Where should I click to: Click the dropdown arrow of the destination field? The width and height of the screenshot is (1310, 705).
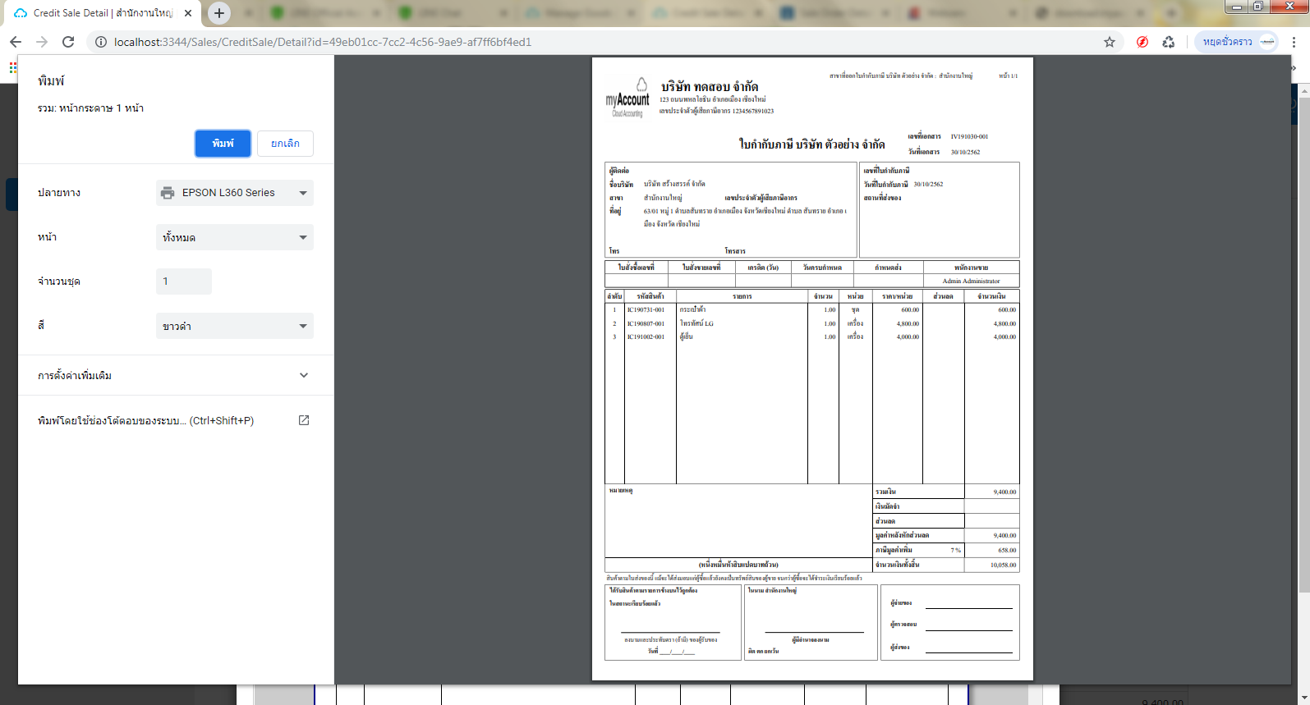pyautogui.click(x=303, y=193)
